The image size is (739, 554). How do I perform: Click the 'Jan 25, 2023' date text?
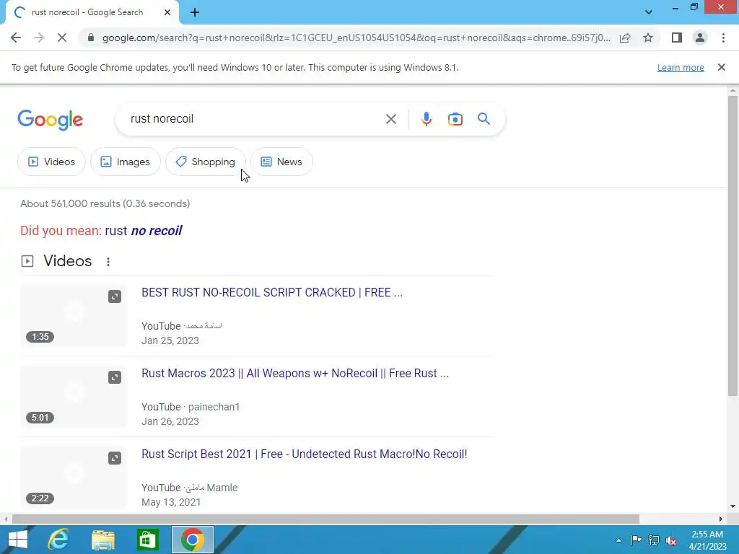click(x=170, y=340)
